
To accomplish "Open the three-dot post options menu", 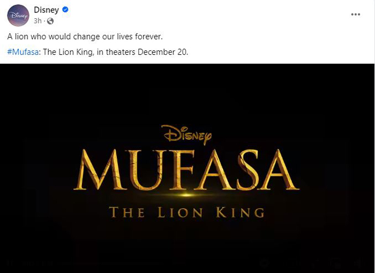I will click(x=355, y=14).
